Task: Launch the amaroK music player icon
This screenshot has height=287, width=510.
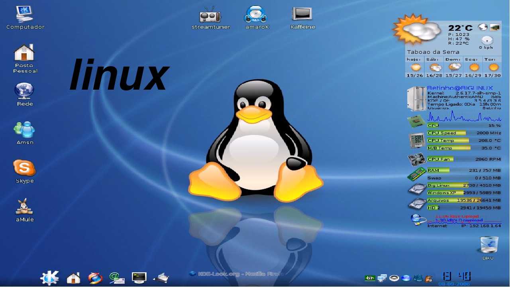Action: coord(257,18)
